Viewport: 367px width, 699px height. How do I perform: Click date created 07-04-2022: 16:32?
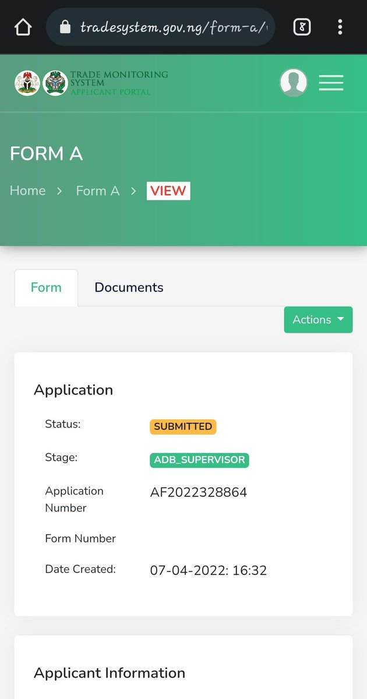(x=209, y=570)
